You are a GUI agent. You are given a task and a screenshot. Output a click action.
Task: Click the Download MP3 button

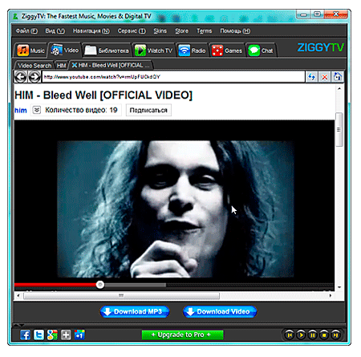[x=135, y=311]
